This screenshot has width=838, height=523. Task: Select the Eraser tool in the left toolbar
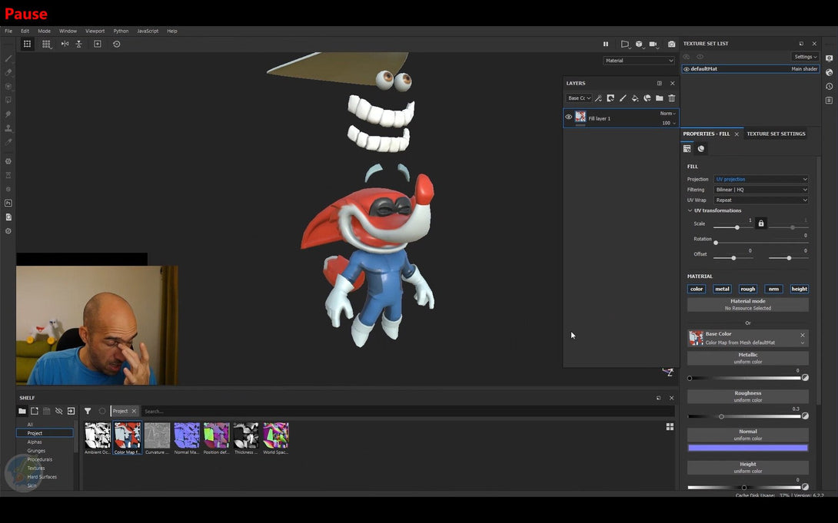tap(8, 72)
